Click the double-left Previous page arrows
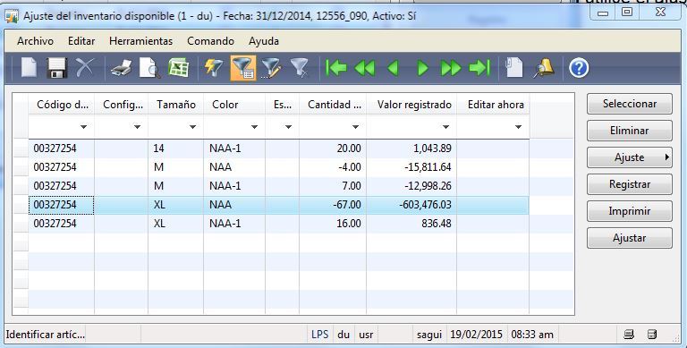This screenshot has width=687, height=348. pos(365,68)
